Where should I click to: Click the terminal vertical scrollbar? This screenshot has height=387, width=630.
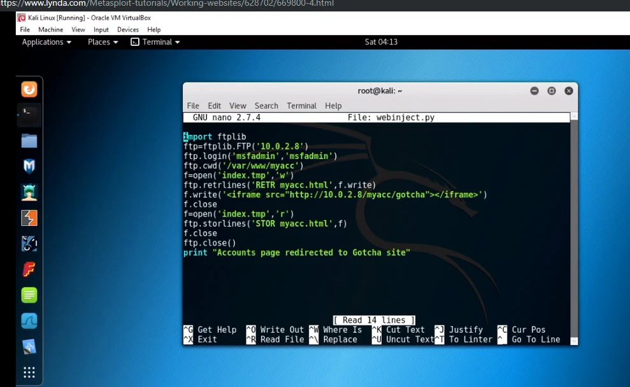click(574, 229)
